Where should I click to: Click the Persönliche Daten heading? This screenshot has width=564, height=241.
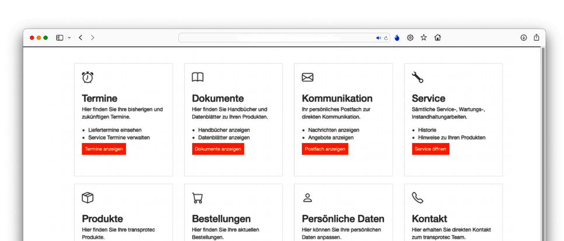343,219
